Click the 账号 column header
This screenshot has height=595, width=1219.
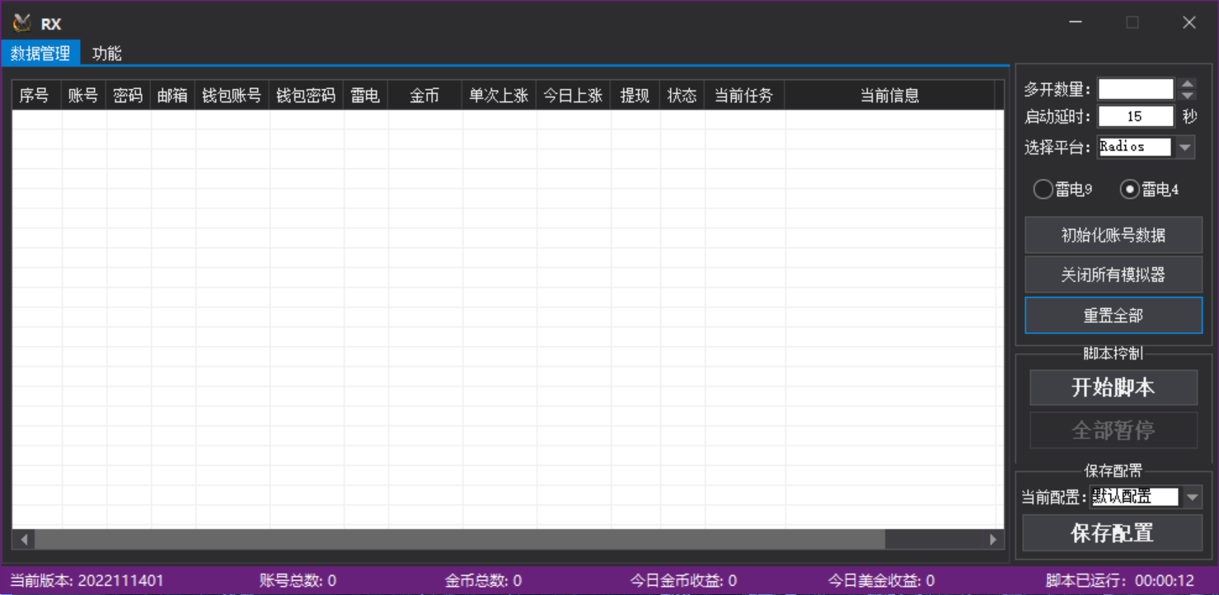coord(83,96)
